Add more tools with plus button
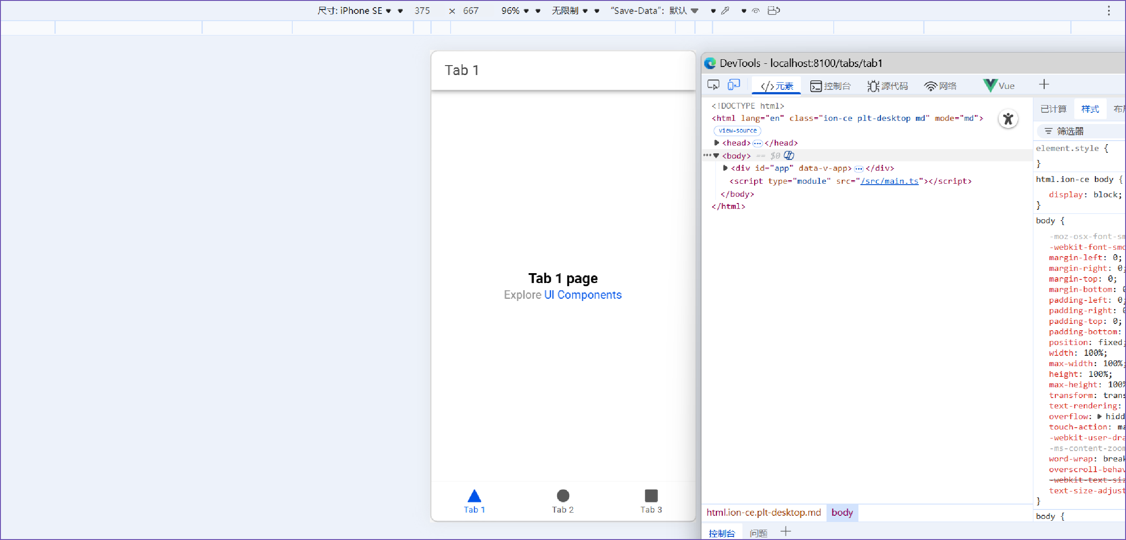Image resolution: width=1126 pixels, height=540 pixels. click(x=1044, y=84)
